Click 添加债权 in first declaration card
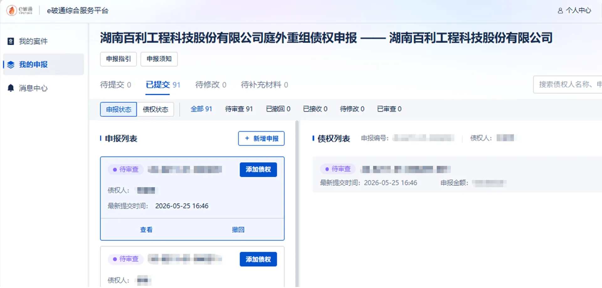Image resolution: width=602 pixels, height=288 pixels. pos(258,170)
